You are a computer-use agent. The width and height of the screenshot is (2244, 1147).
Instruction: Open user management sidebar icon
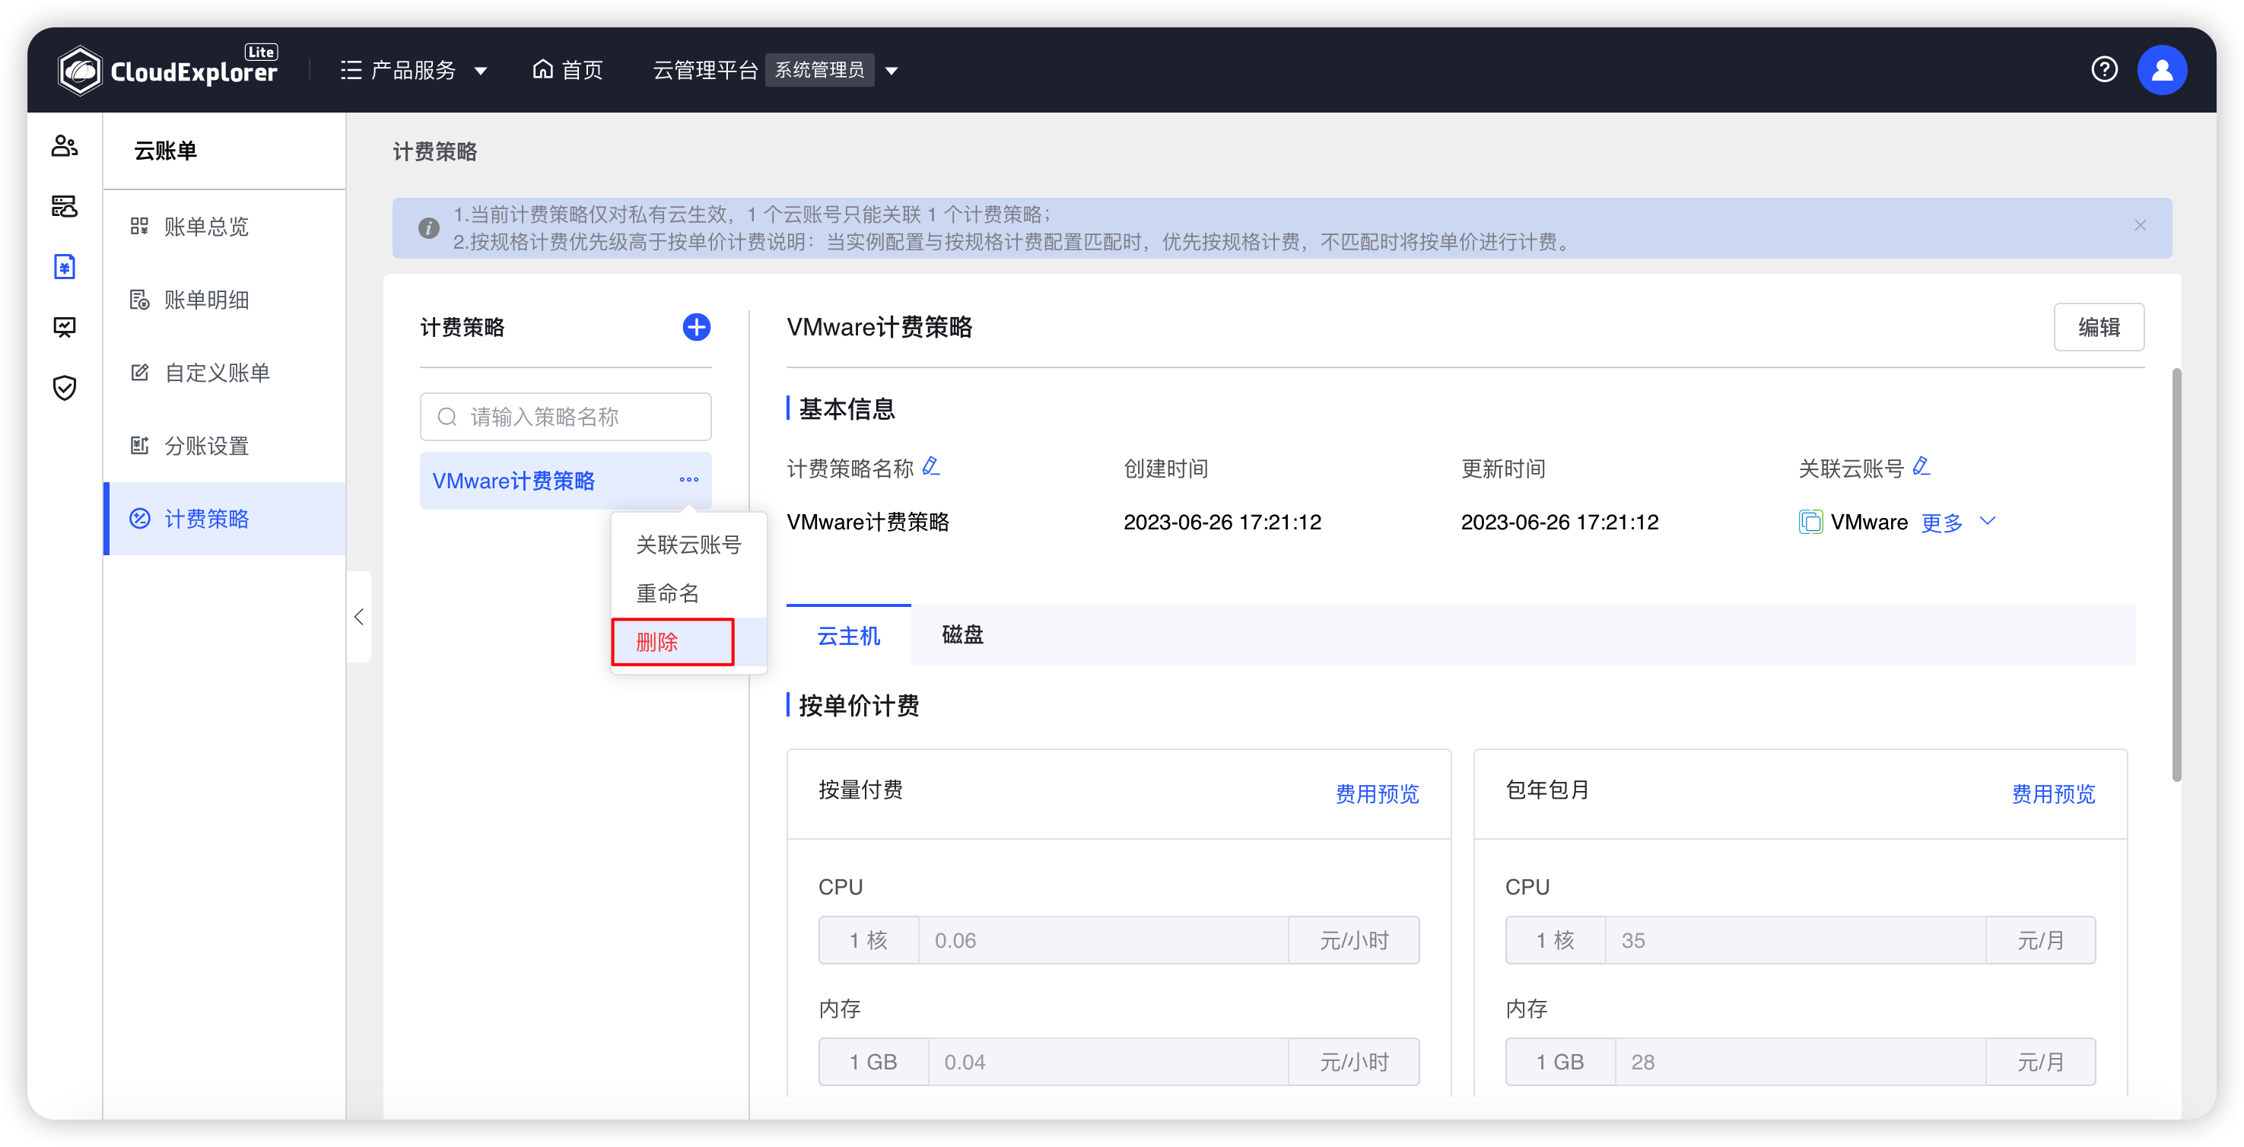coord(65,145)
